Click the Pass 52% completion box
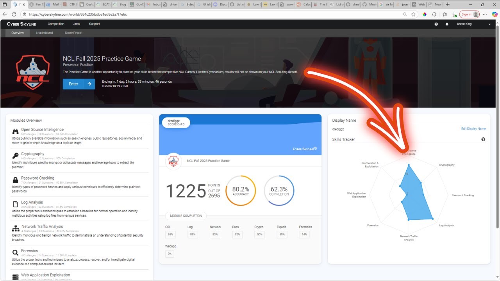Screen dimensions: 500x281 click(x=237, y=235)
